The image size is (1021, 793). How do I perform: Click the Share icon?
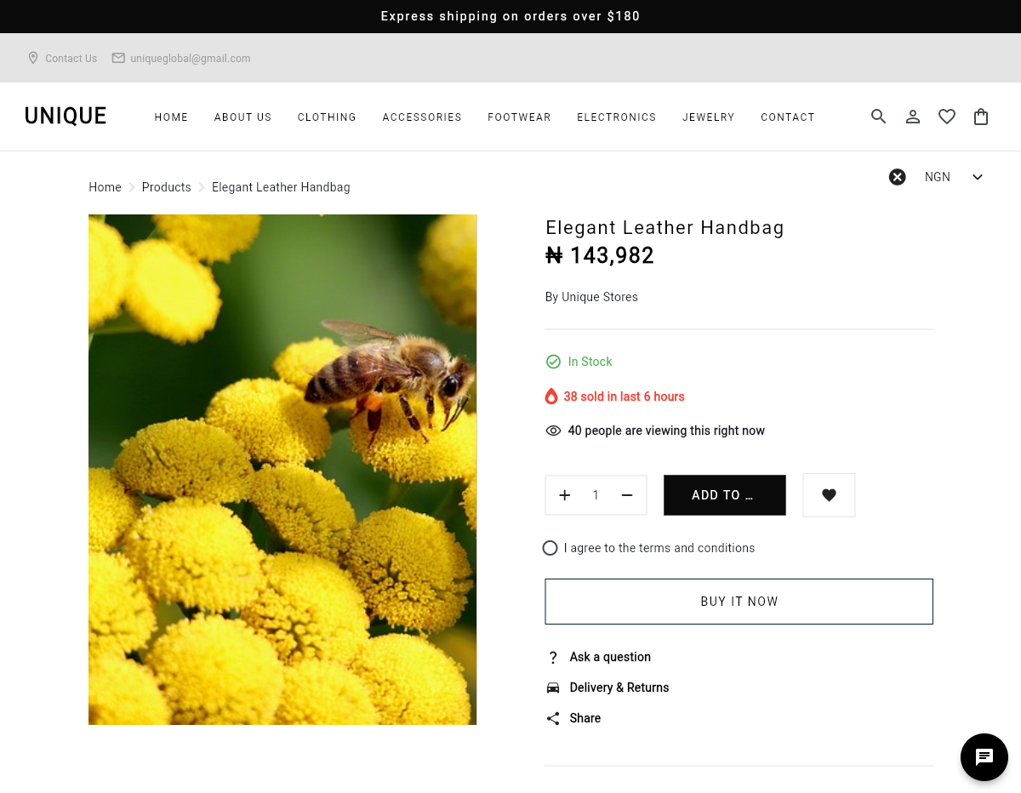[553, 718]
